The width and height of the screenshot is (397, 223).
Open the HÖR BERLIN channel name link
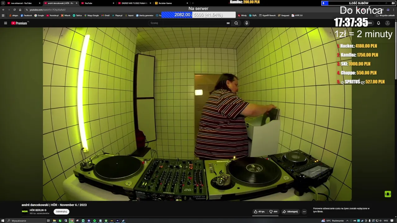(37, 210)
